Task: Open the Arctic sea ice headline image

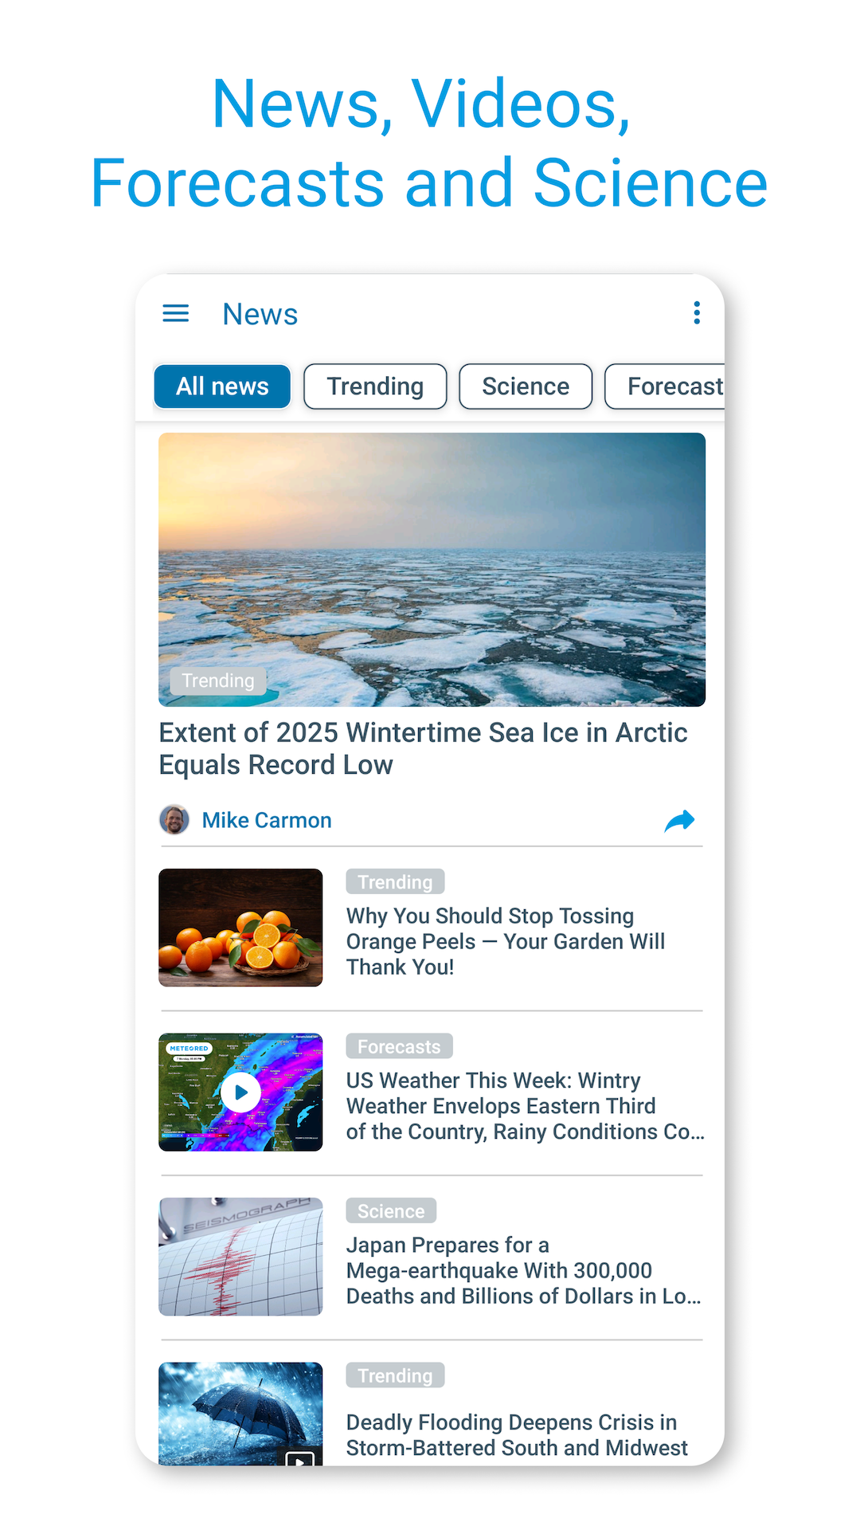Action: point(432,569)
